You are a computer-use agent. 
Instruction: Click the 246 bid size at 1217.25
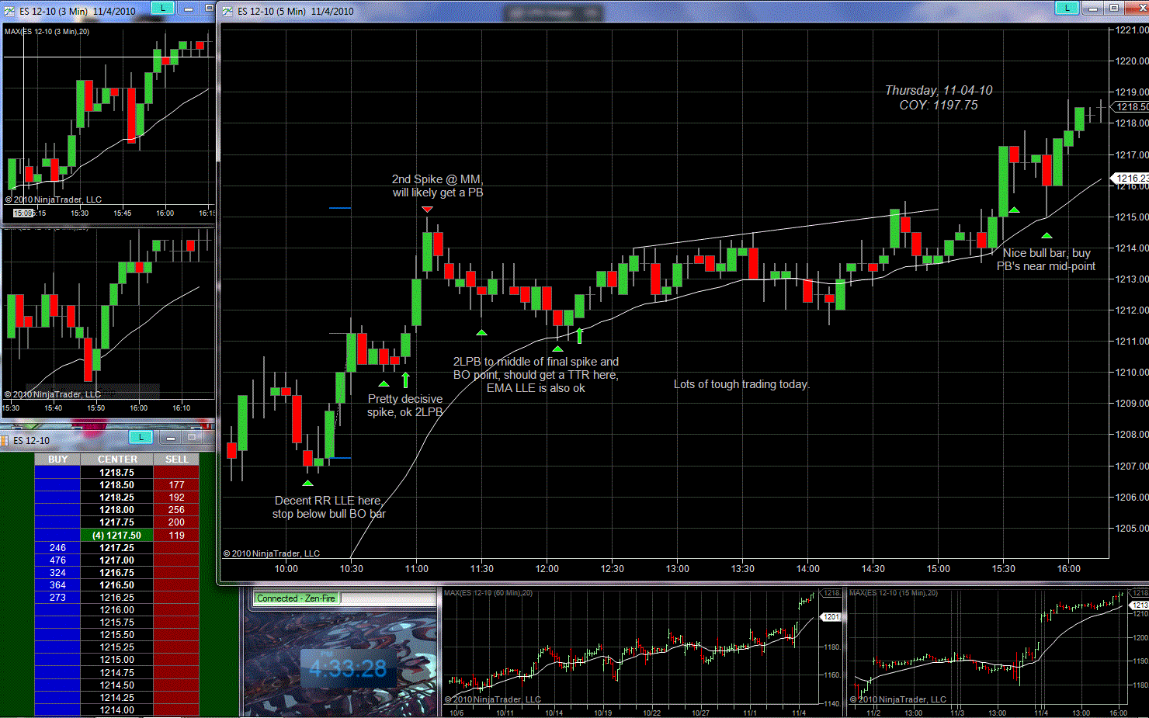pyautogui.click(x=57, y=547)
